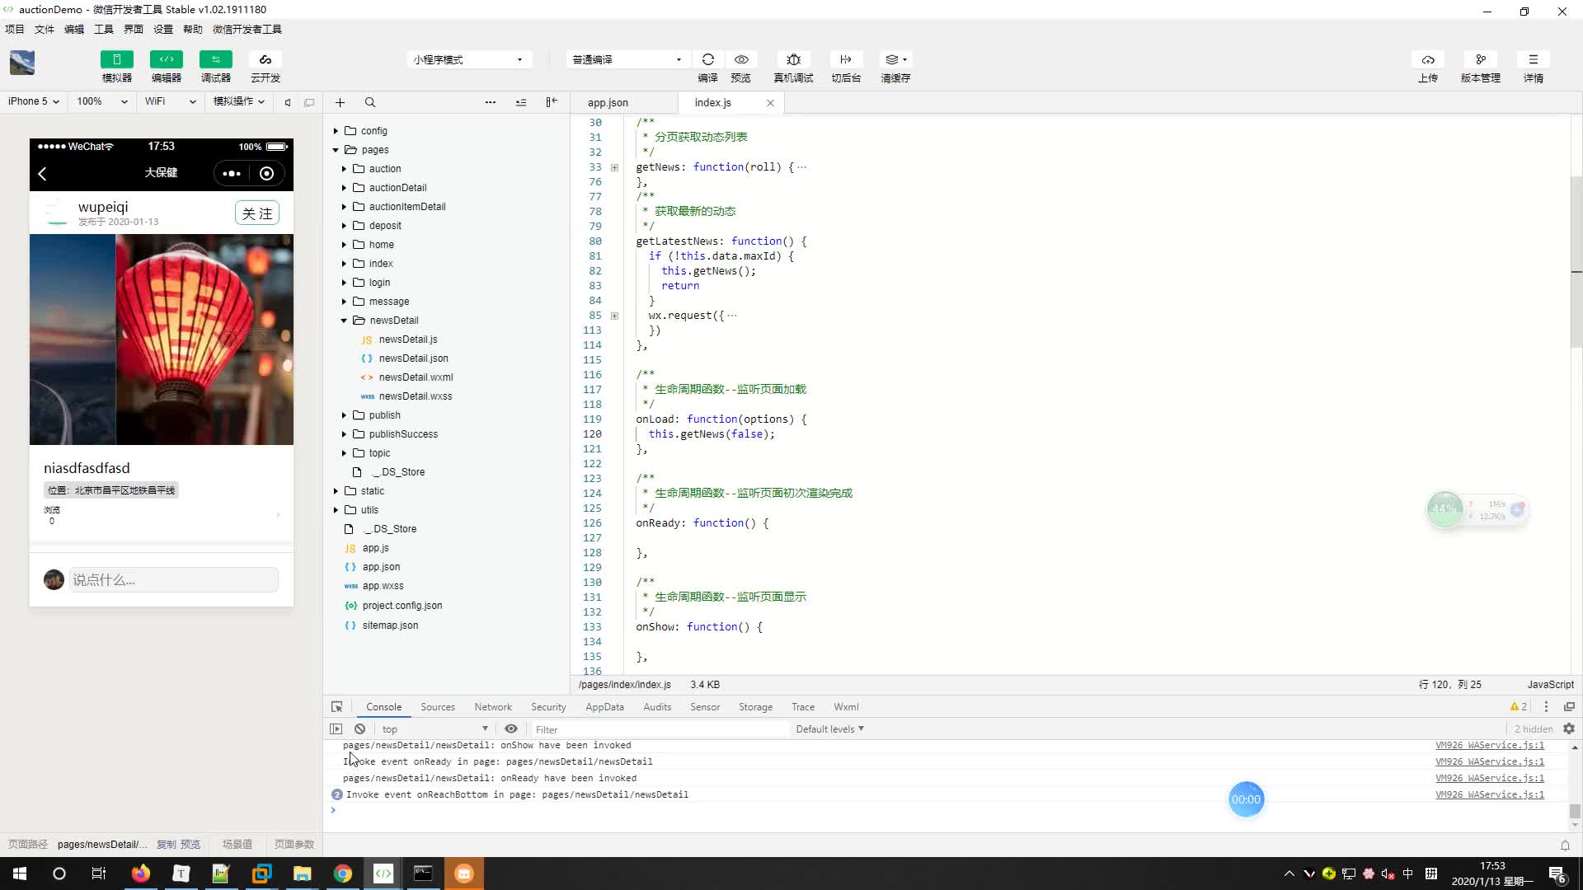Clear the console with the ban icon
This screenshot has height=890, width=1583.
(360, 729)
